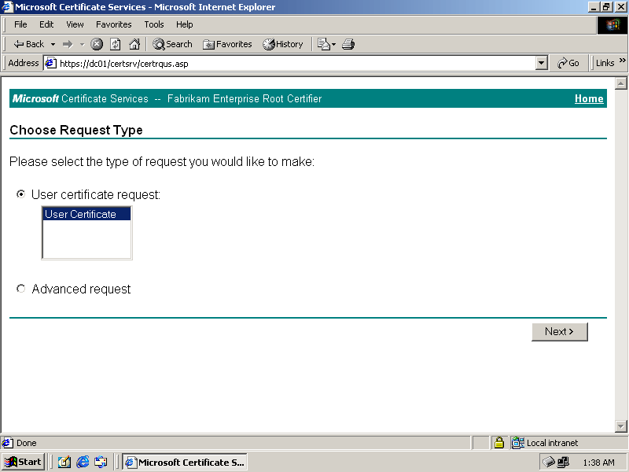Click the Next button
This screenshot has height=472, width=629.
click(559, 331)
